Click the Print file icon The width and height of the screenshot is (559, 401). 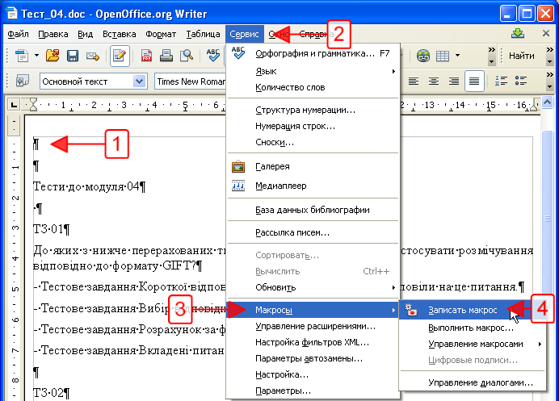(x=166, y=56)
